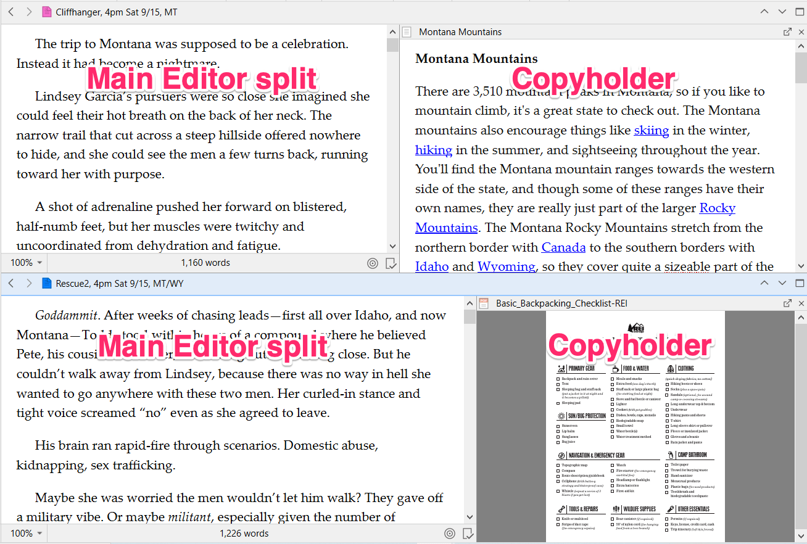The width and height of the screenshot is (807, 544).
Task: Click the blue document icon beside Rescue2 title
Action: point(46,283)
